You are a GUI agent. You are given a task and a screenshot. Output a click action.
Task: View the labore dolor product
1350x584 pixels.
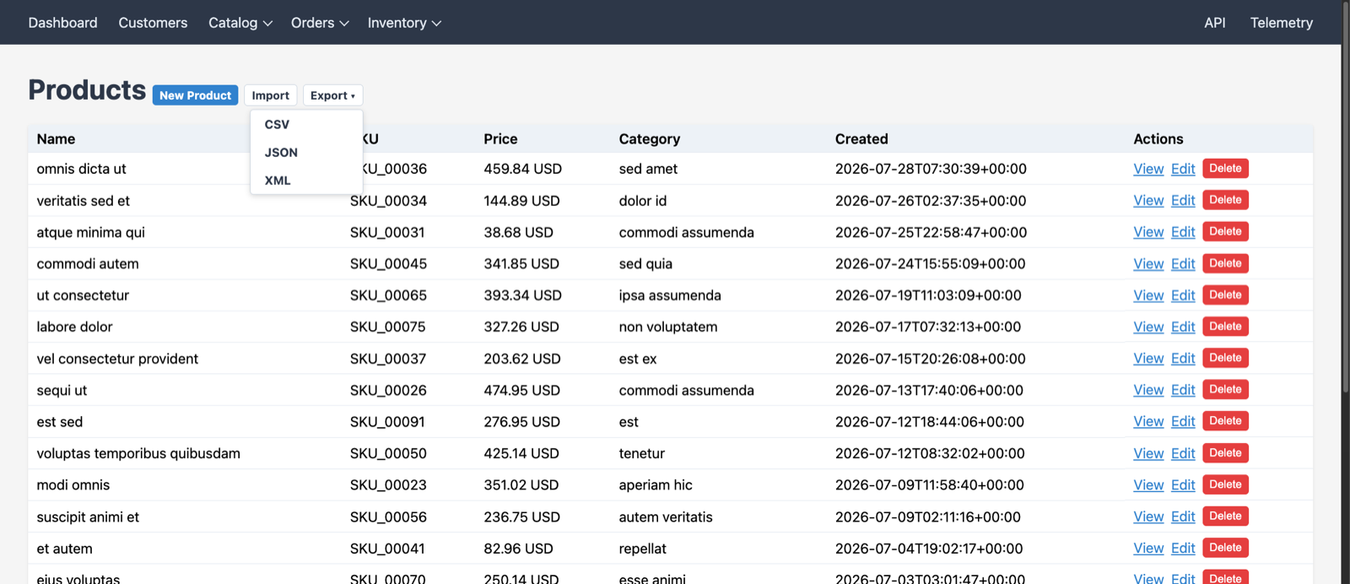[1148, 327]
